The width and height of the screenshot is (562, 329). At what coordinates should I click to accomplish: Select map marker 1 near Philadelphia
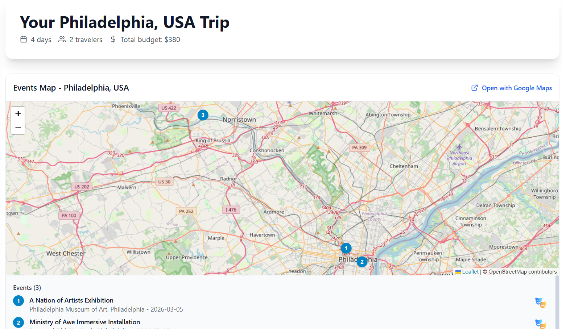(x=346, y=248)
